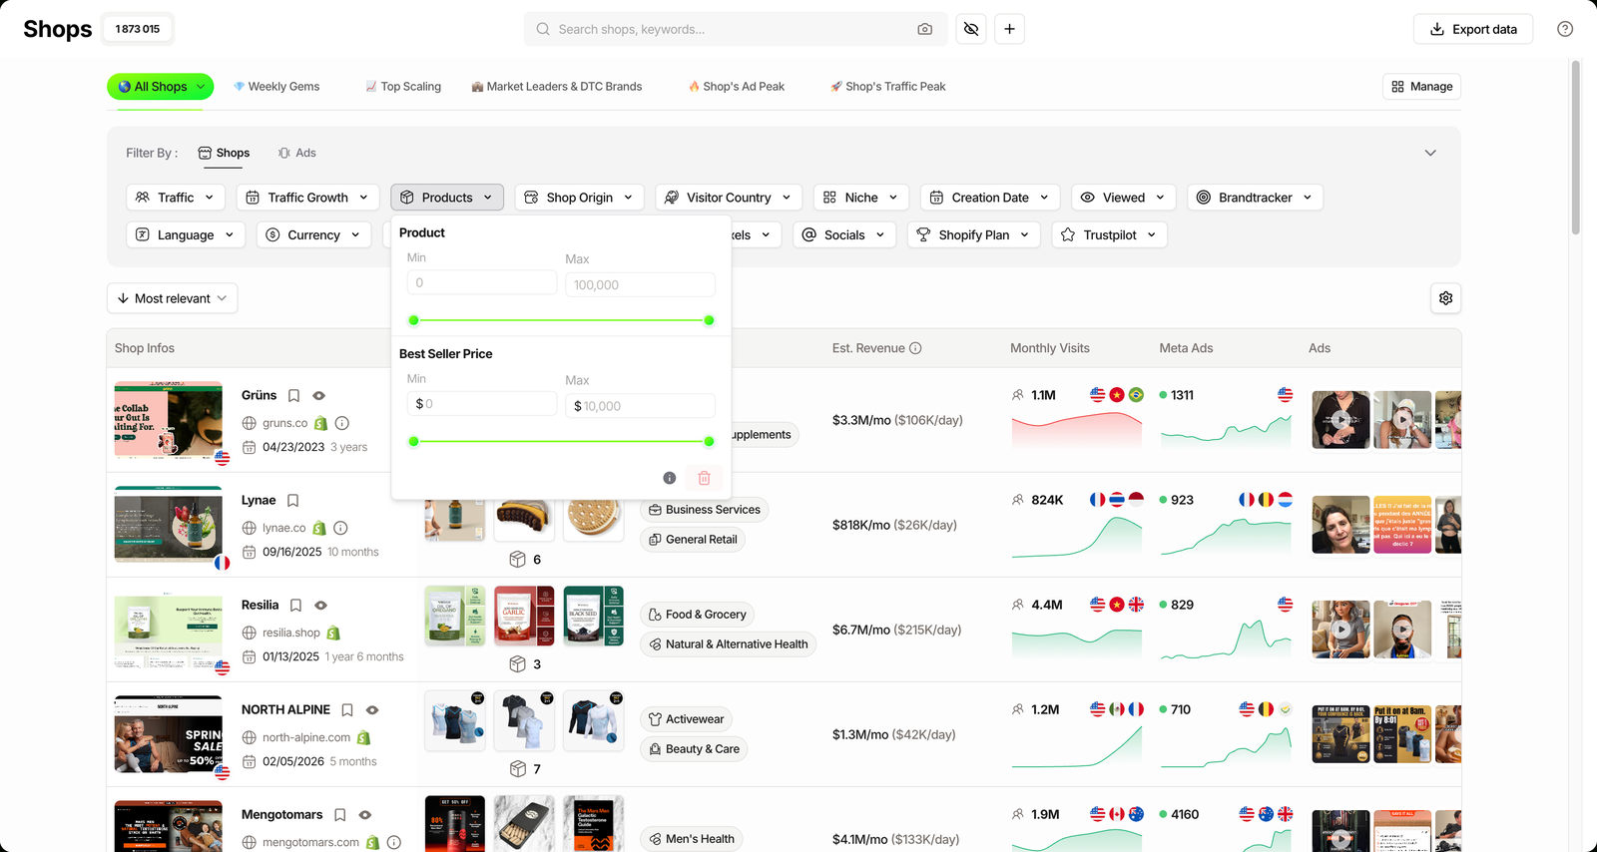Select the All Shops tab
This screenshot has height=852, width=1597.
[160, 87]
